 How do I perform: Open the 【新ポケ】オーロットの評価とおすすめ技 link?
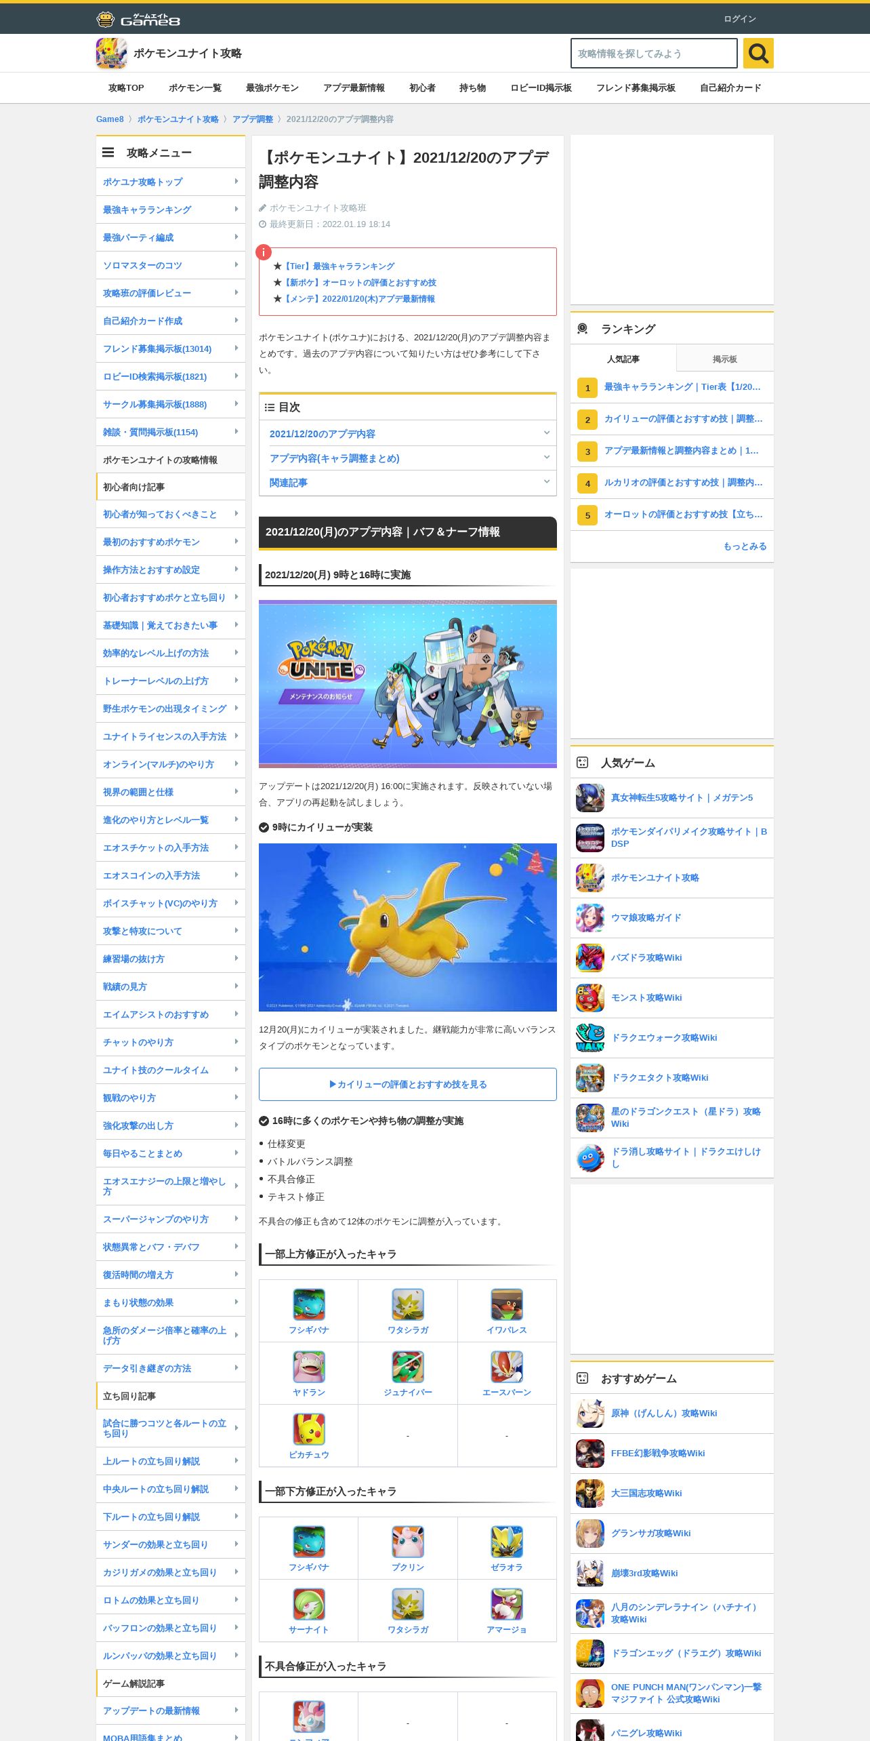pyautogui.click(x=359, y=283)
